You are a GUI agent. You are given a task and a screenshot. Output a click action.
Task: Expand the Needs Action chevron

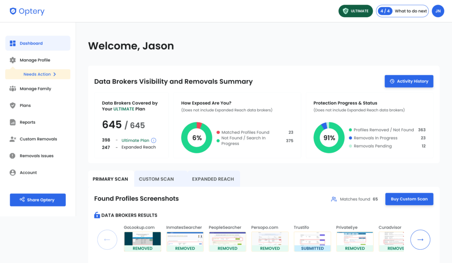[x=55, y=74]
